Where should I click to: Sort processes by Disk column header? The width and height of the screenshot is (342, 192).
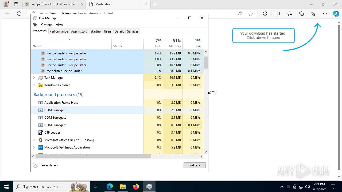192,43
